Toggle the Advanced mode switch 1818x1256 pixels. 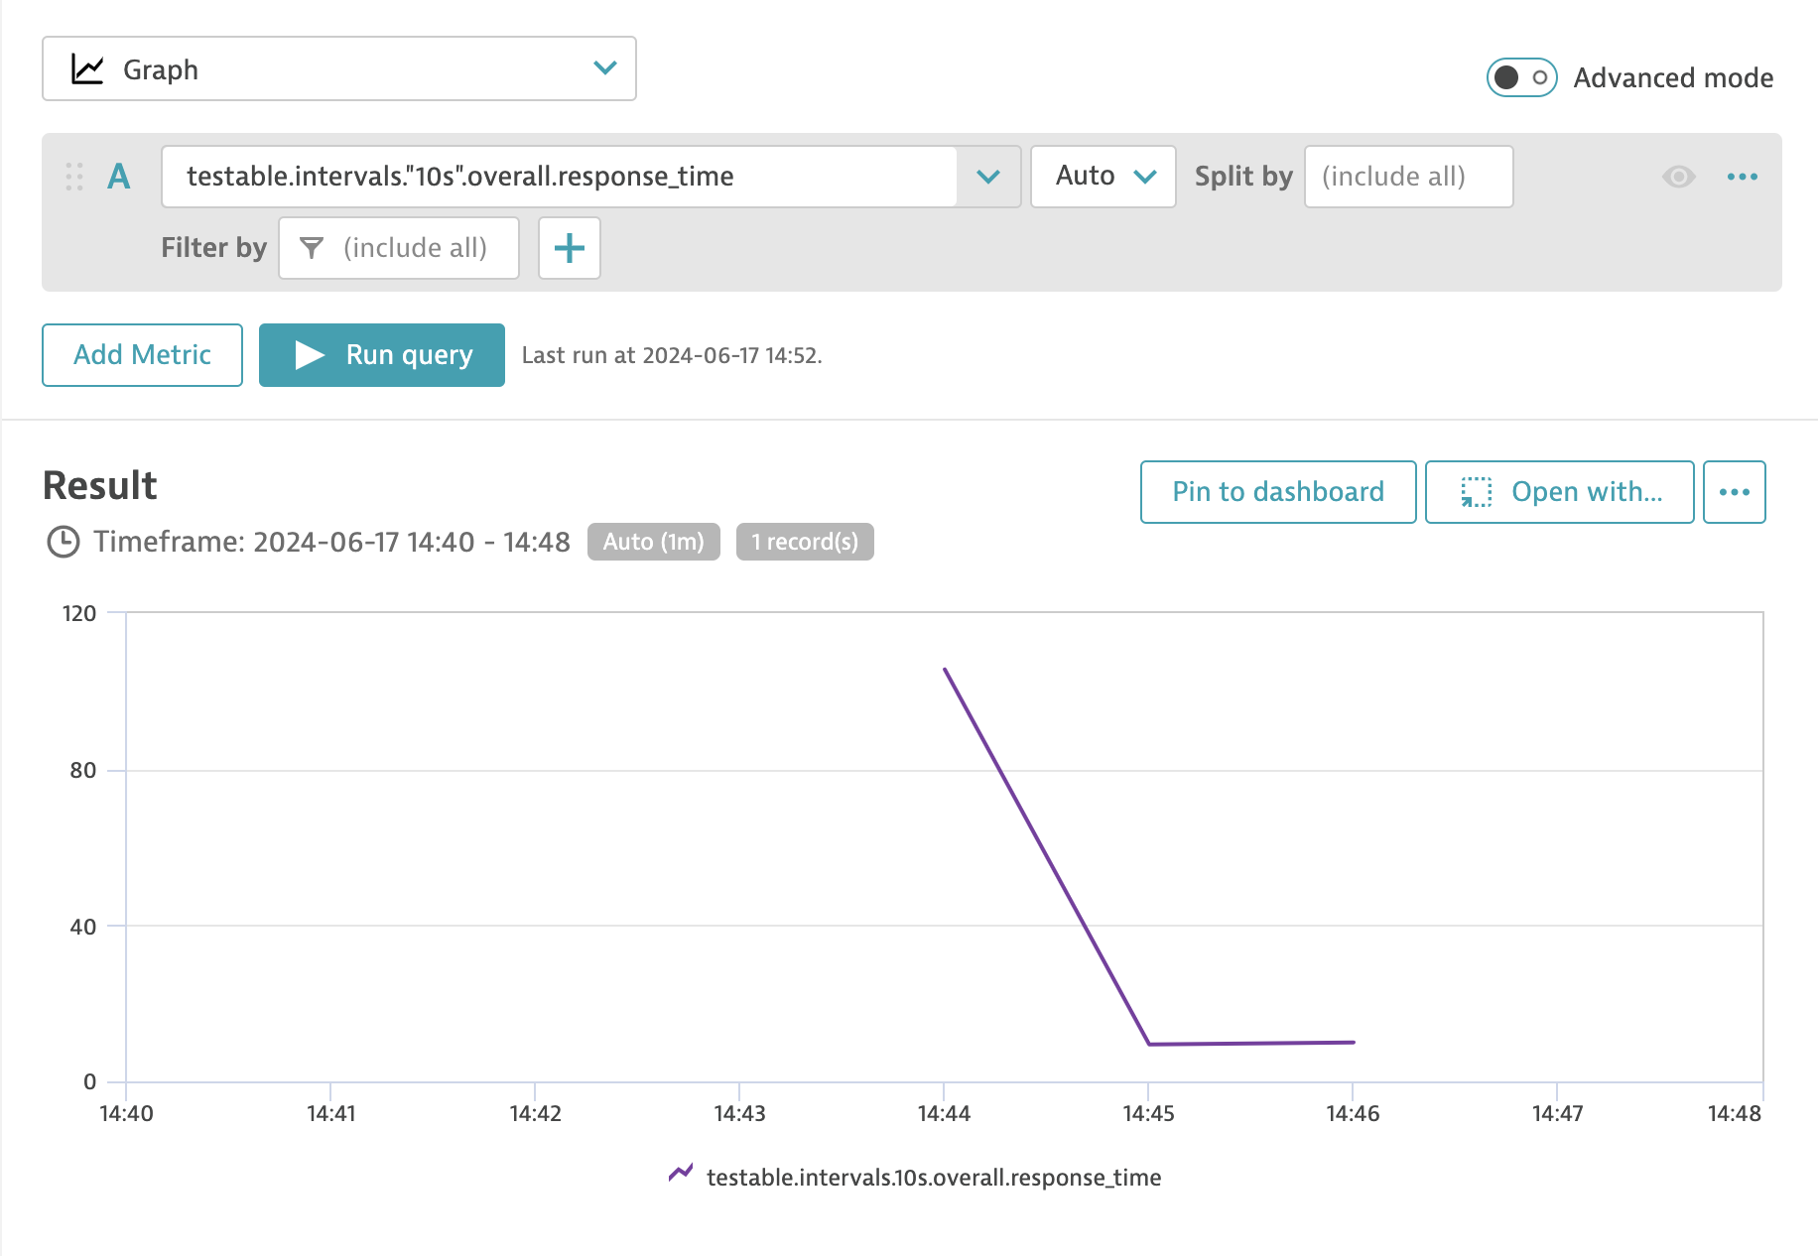pos(1521,77)
